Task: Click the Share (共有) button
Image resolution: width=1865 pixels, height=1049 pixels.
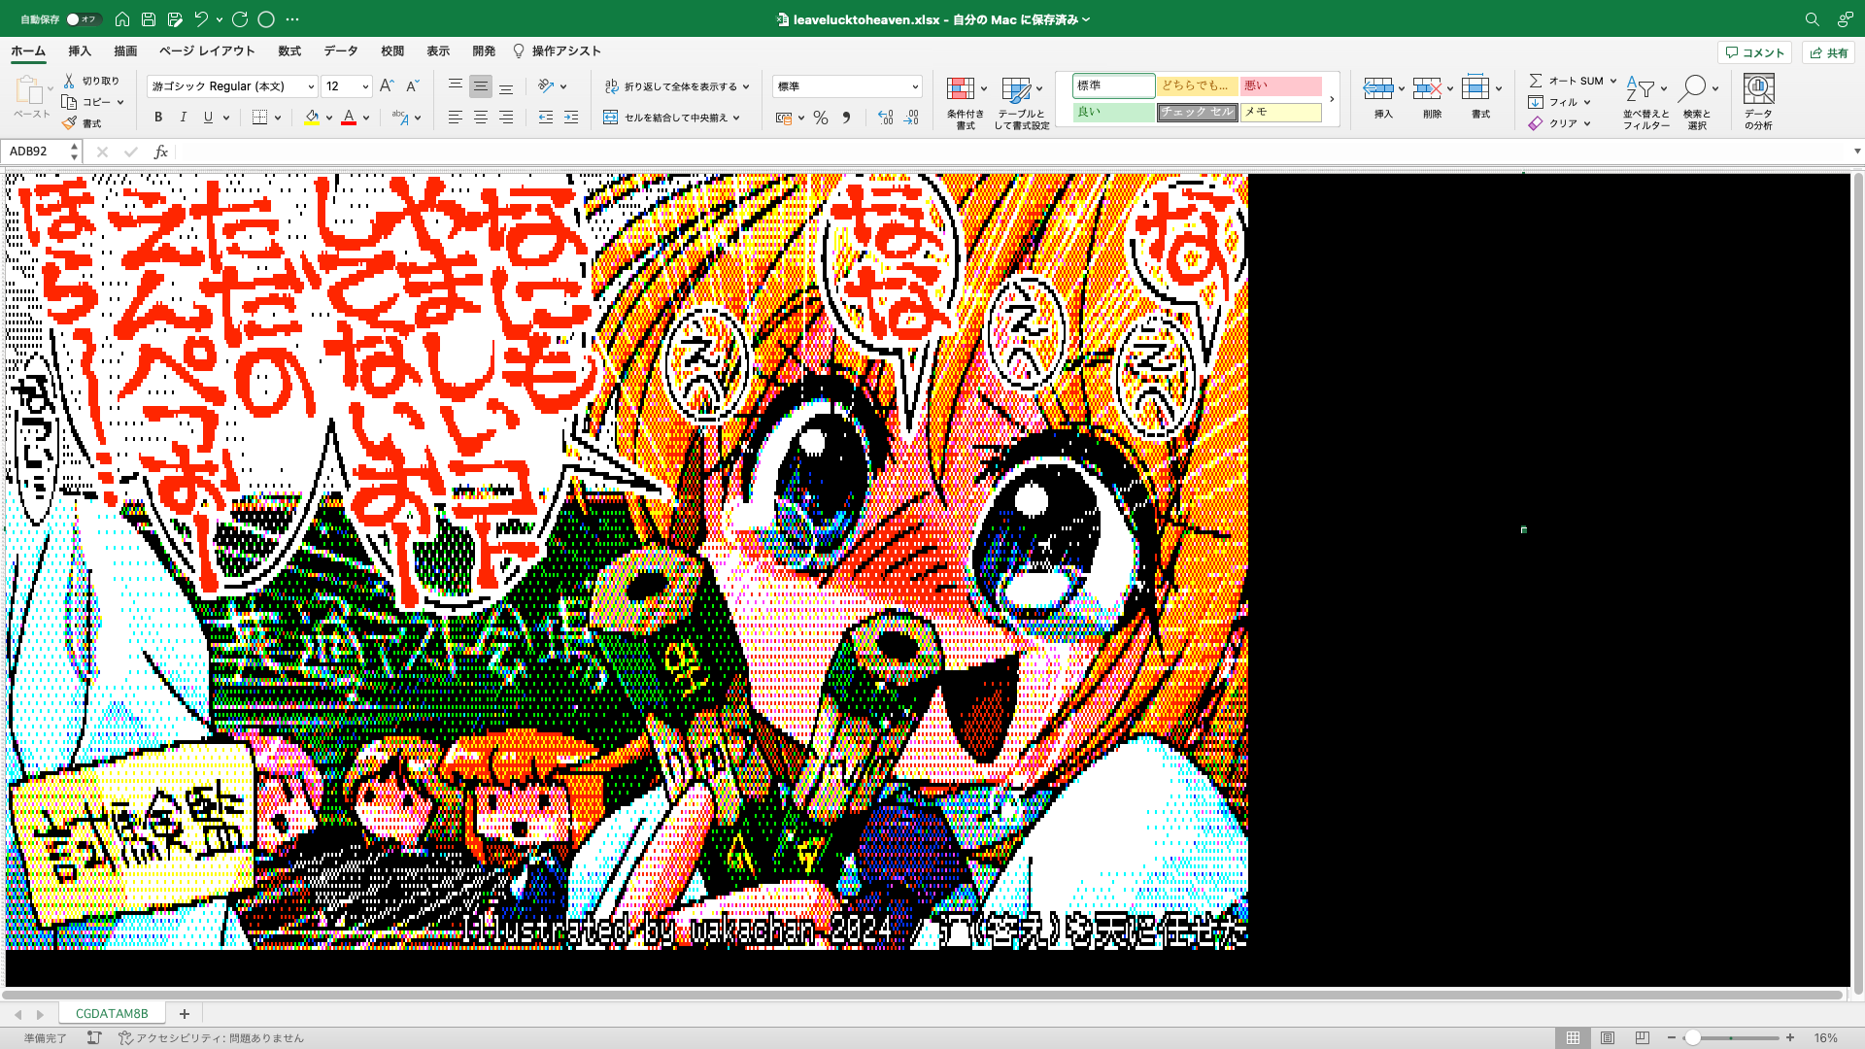Action: [1828, 52]
